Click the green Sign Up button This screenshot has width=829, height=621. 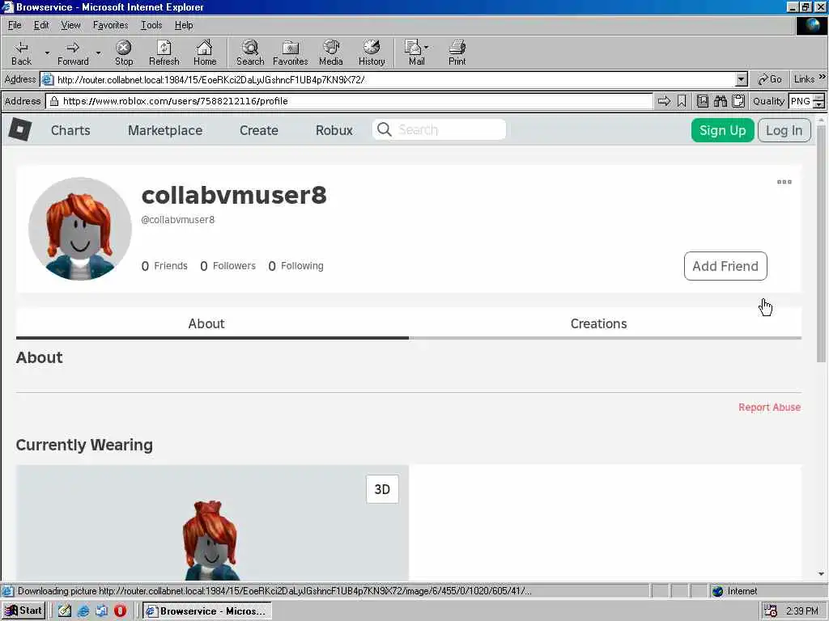tap(722, 130)
